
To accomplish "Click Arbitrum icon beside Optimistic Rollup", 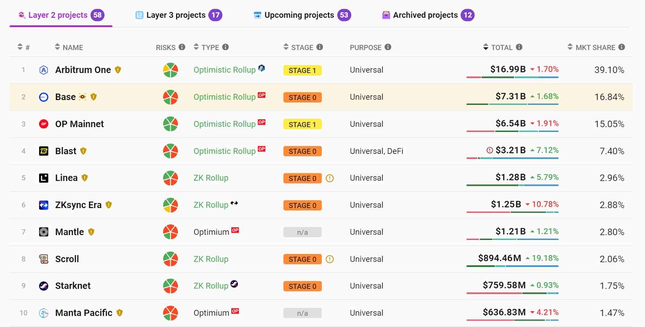I will point(262,68).
